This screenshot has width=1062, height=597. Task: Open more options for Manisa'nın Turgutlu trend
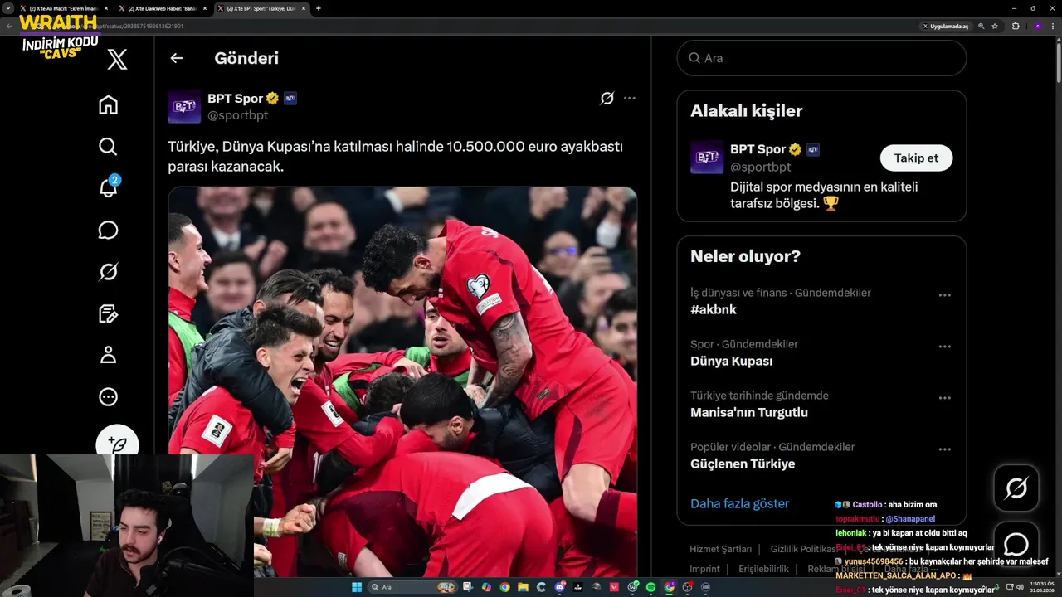[x=944, y=398]
